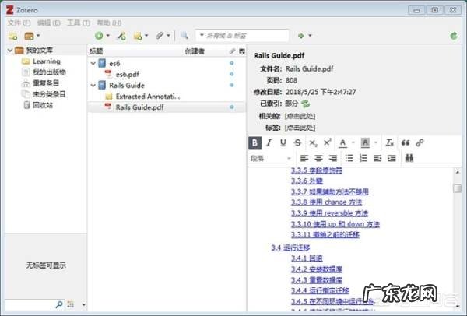The image size is (467, 316).
Task: Open link 3.3.6 外键
Action: point(307,181)
